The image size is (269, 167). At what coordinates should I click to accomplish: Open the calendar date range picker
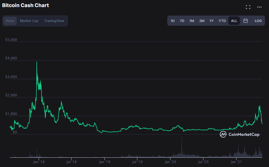(246, 21)
